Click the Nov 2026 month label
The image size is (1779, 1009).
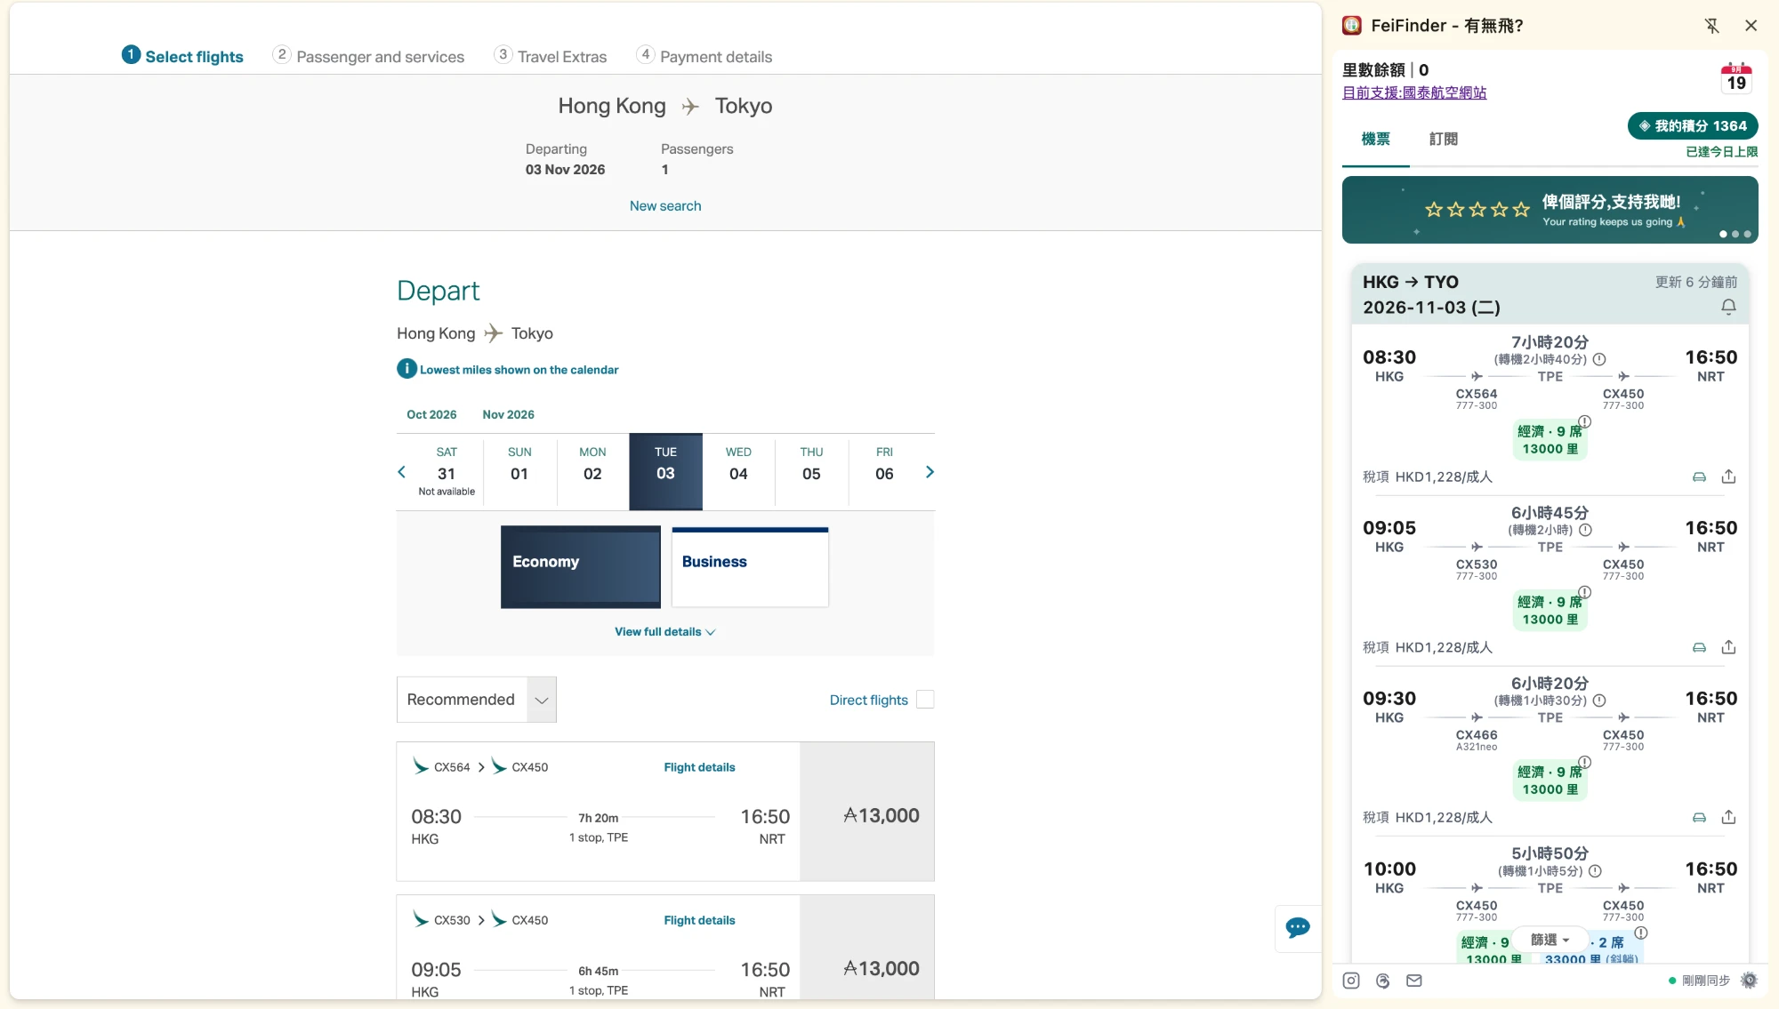[508, 415]
